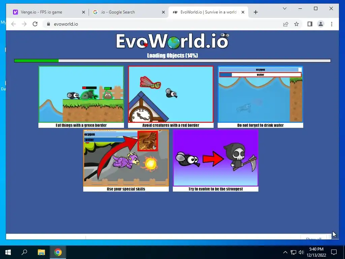The height and width of the screenshot is (259, 345).
Task: Click the 'Loading Objects (14%)' text
Action: (x=172, y=56)
